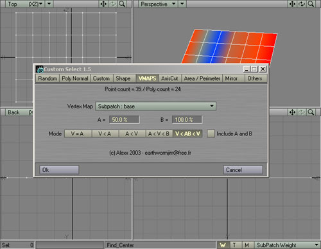Viewport: 321px width, 249px height.
Task: Select the A < V < B mode
Action: (159, 134)
